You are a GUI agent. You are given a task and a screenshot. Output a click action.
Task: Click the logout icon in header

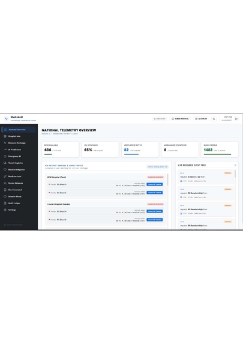236,119
